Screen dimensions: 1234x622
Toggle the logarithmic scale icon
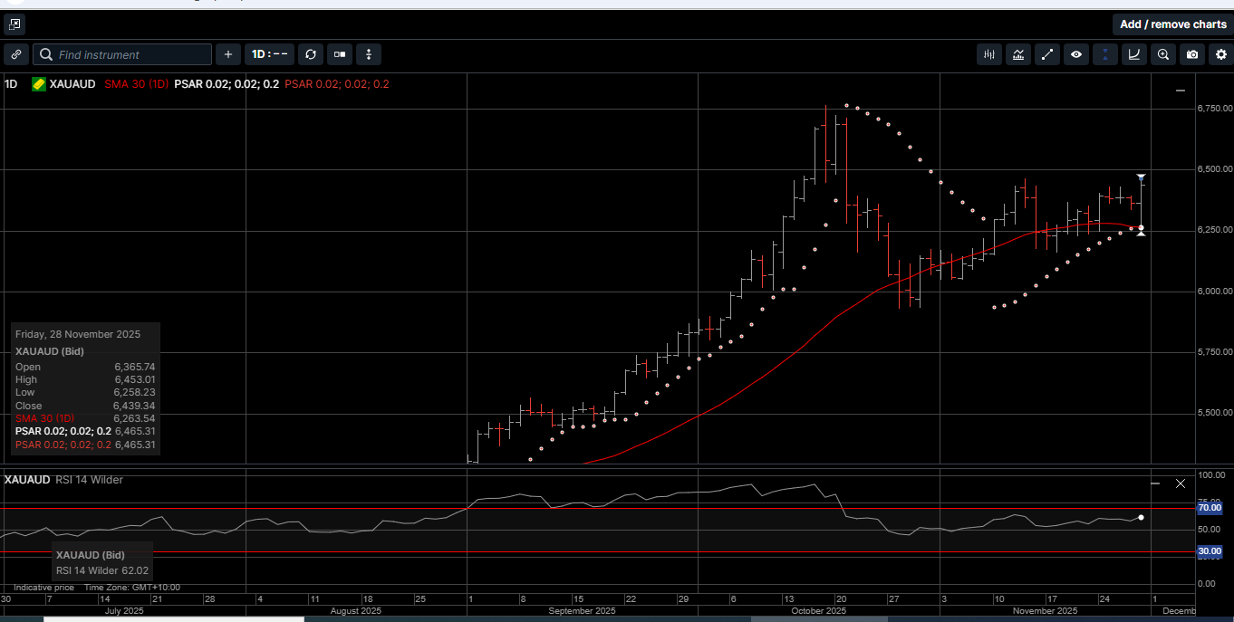click(1133, 54)
